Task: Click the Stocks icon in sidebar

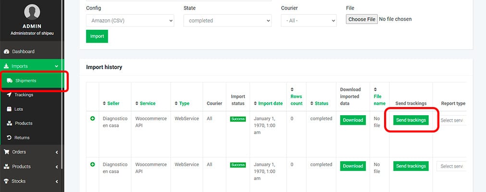Action: 6,181
